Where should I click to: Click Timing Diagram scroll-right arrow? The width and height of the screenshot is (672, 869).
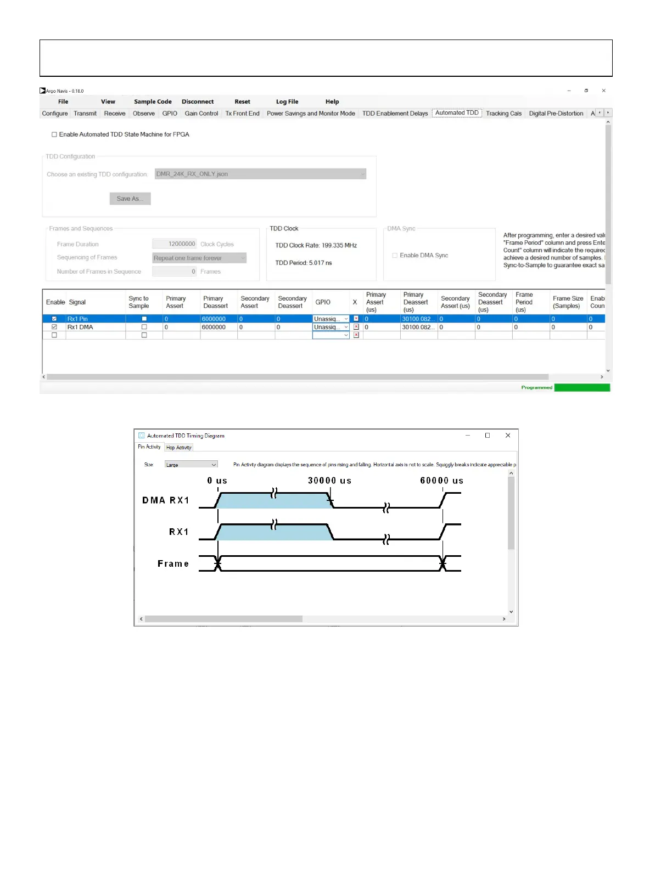coord(504,619)
